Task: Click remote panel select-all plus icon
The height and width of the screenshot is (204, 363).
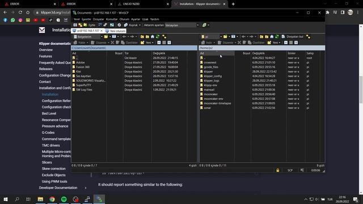Action: (x=286, y=42)
